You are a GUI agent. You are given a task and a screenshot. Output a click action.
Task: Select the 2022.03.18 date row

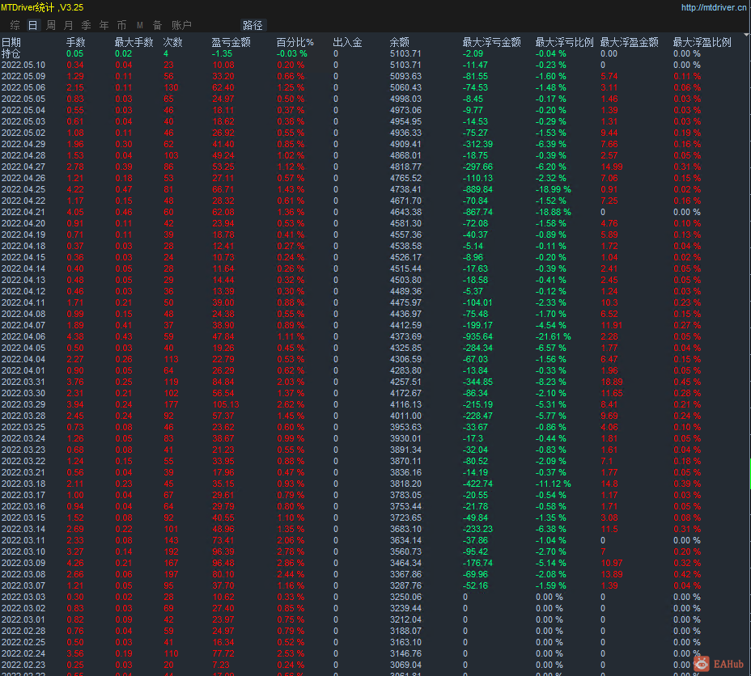click(x=23, y=484)
